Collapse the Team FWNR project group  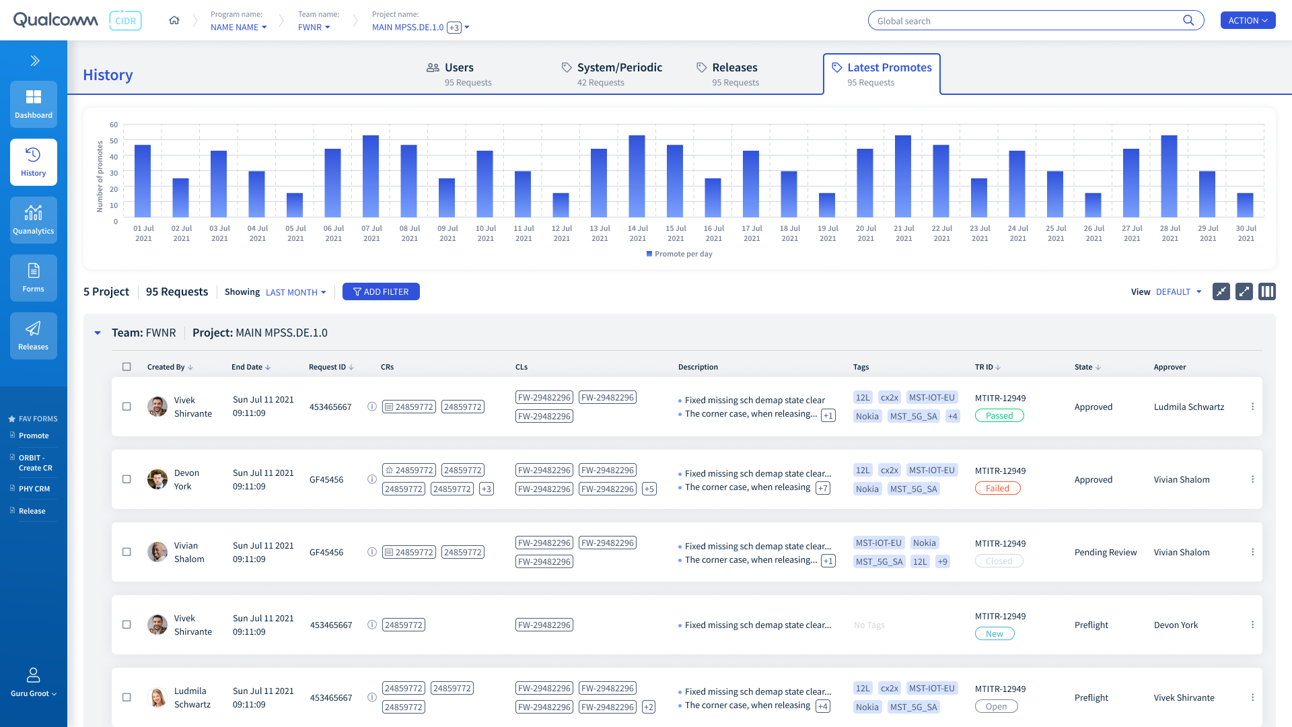coord(98,333)
